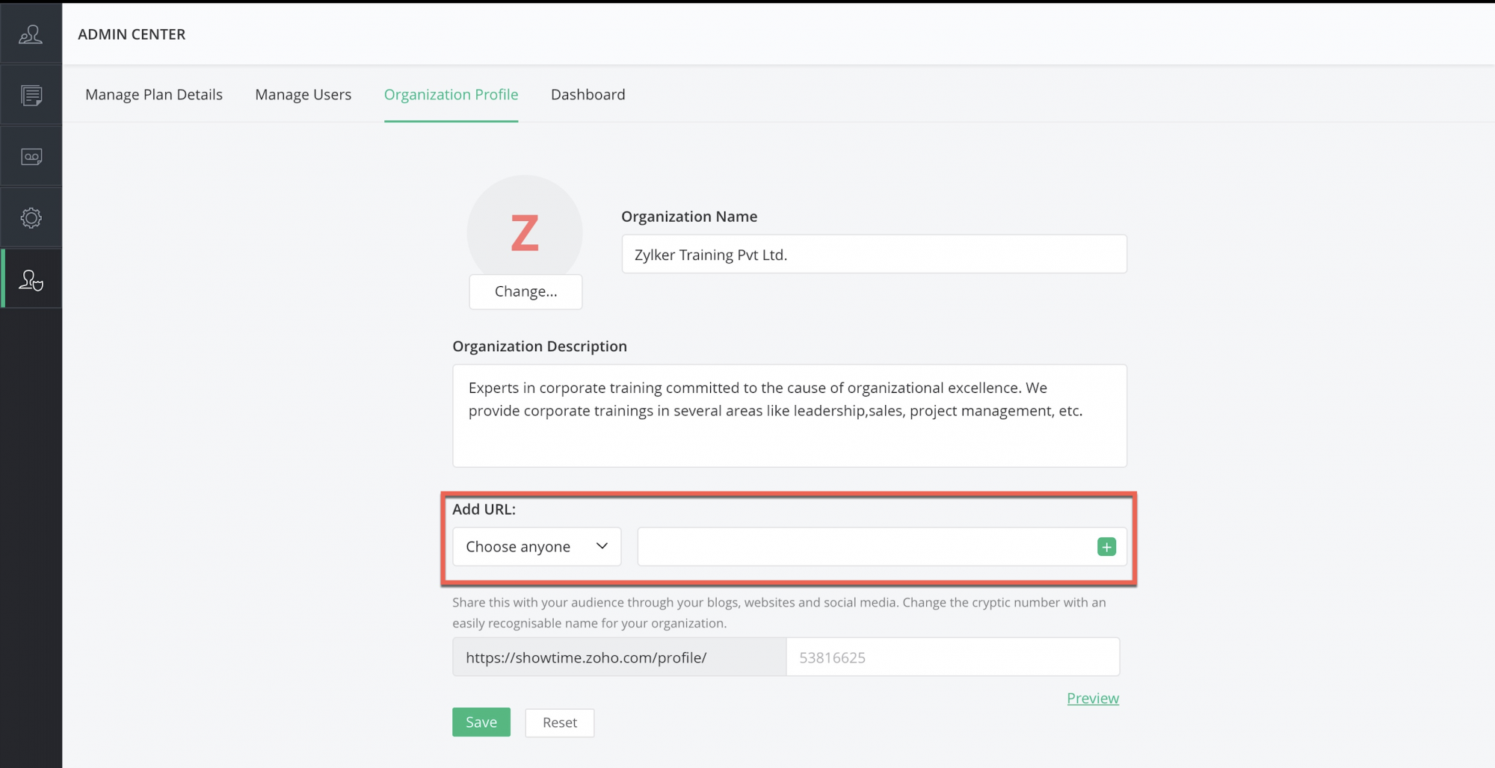1495x768 pixels.
Task: Open the settings gear in sidebar
Action: pos(31,218)
